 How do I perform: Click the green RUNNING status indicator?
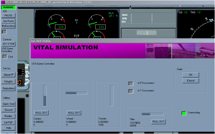(8, 7)
